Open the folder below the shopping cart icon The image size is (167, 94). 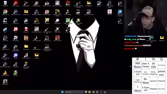pyautogui.click(x=26, y=12)
